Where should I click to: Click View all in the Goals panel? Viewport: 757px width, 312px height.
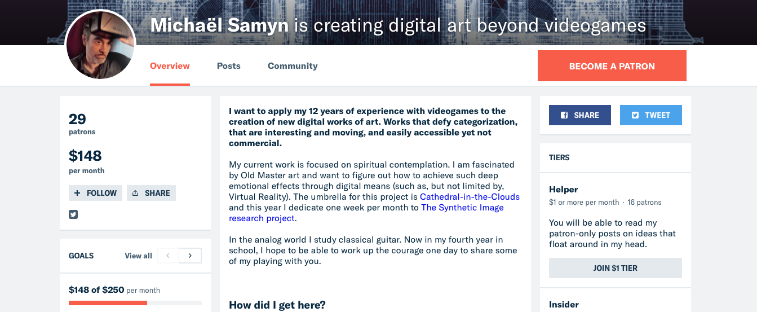[x=139, y=256]
